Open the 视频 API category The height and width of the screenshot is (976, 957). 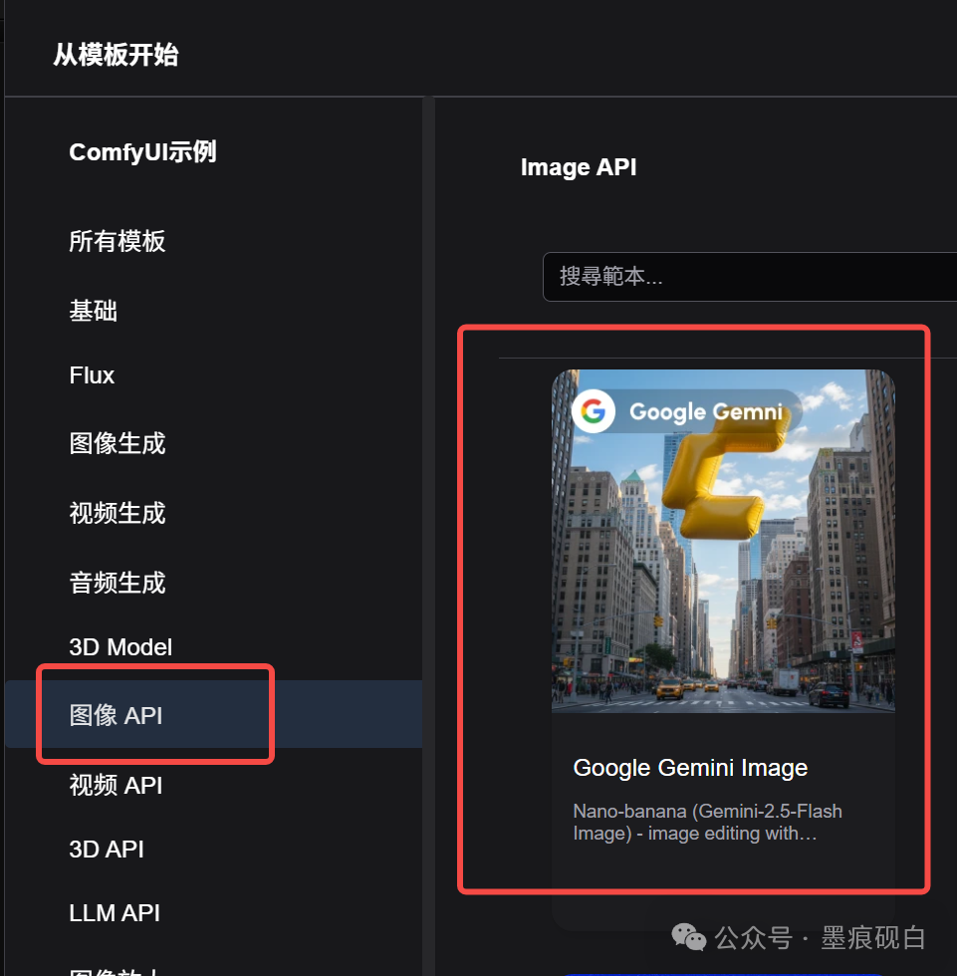click(116, 785)
